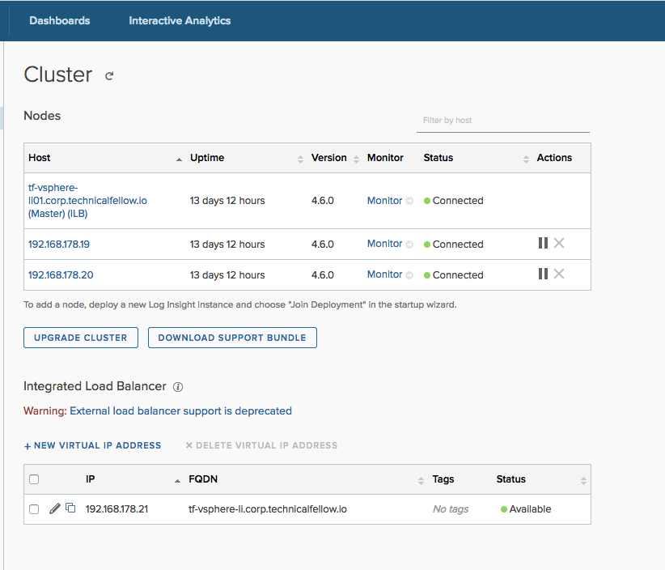This screenshot has width=665, height=570.
Task: Add a New Virtual IP Address
Action: point(92,445)
